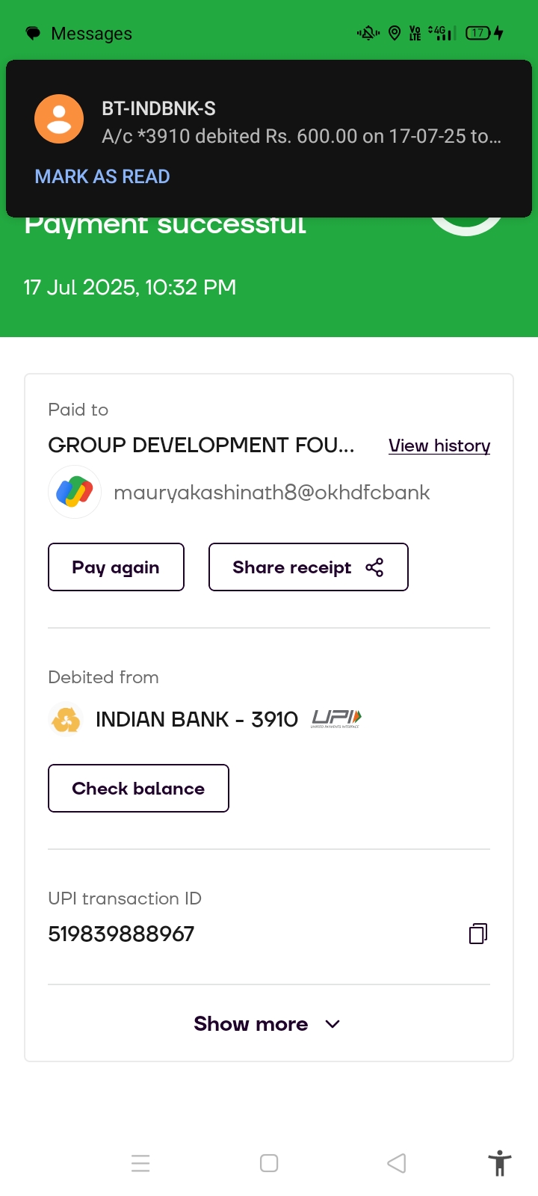Open recent apps from the navigation bar
This screenshot has height=1196, width=538.
[x=140, y=1163]
